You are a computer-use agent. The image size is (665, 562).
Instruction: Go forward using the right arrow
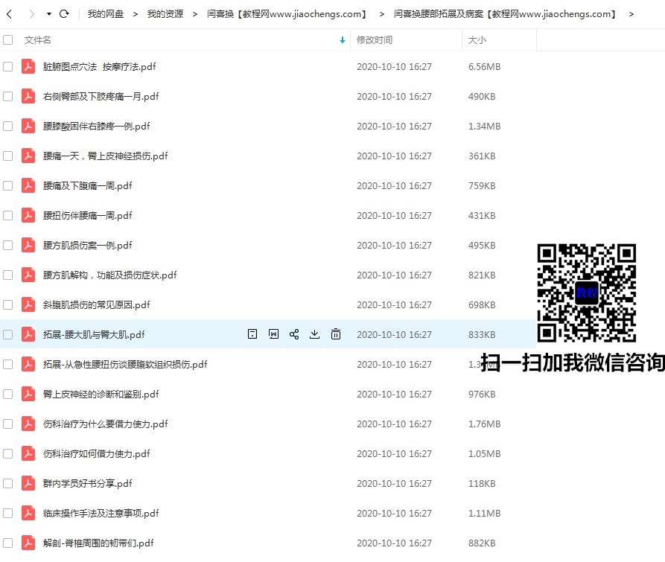pos(31,14)
